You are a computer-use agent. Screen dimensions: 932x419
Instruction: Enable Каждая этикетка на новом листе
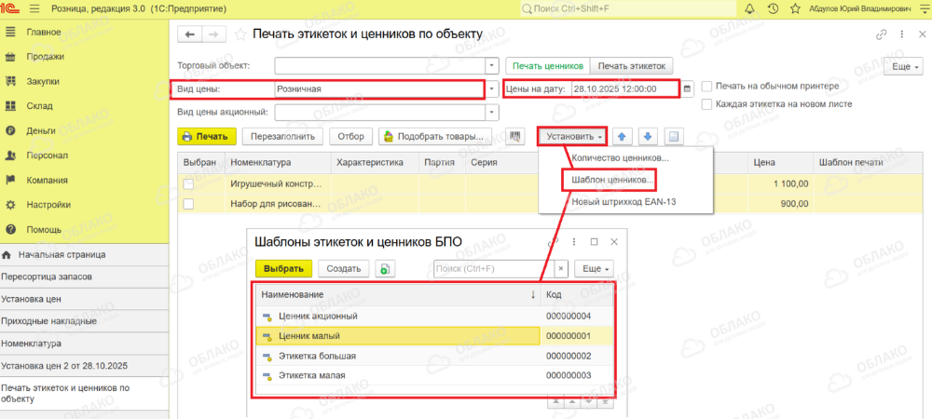click(x=706, y=104)
